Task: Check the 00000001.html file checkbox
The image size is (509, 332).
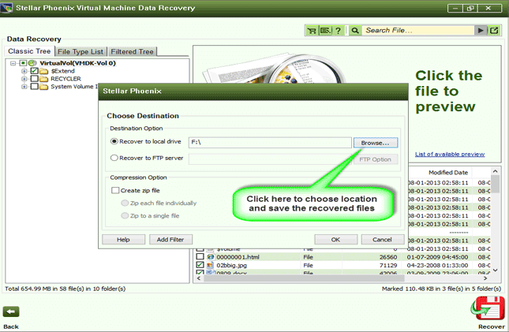Action: pos(200,257)
